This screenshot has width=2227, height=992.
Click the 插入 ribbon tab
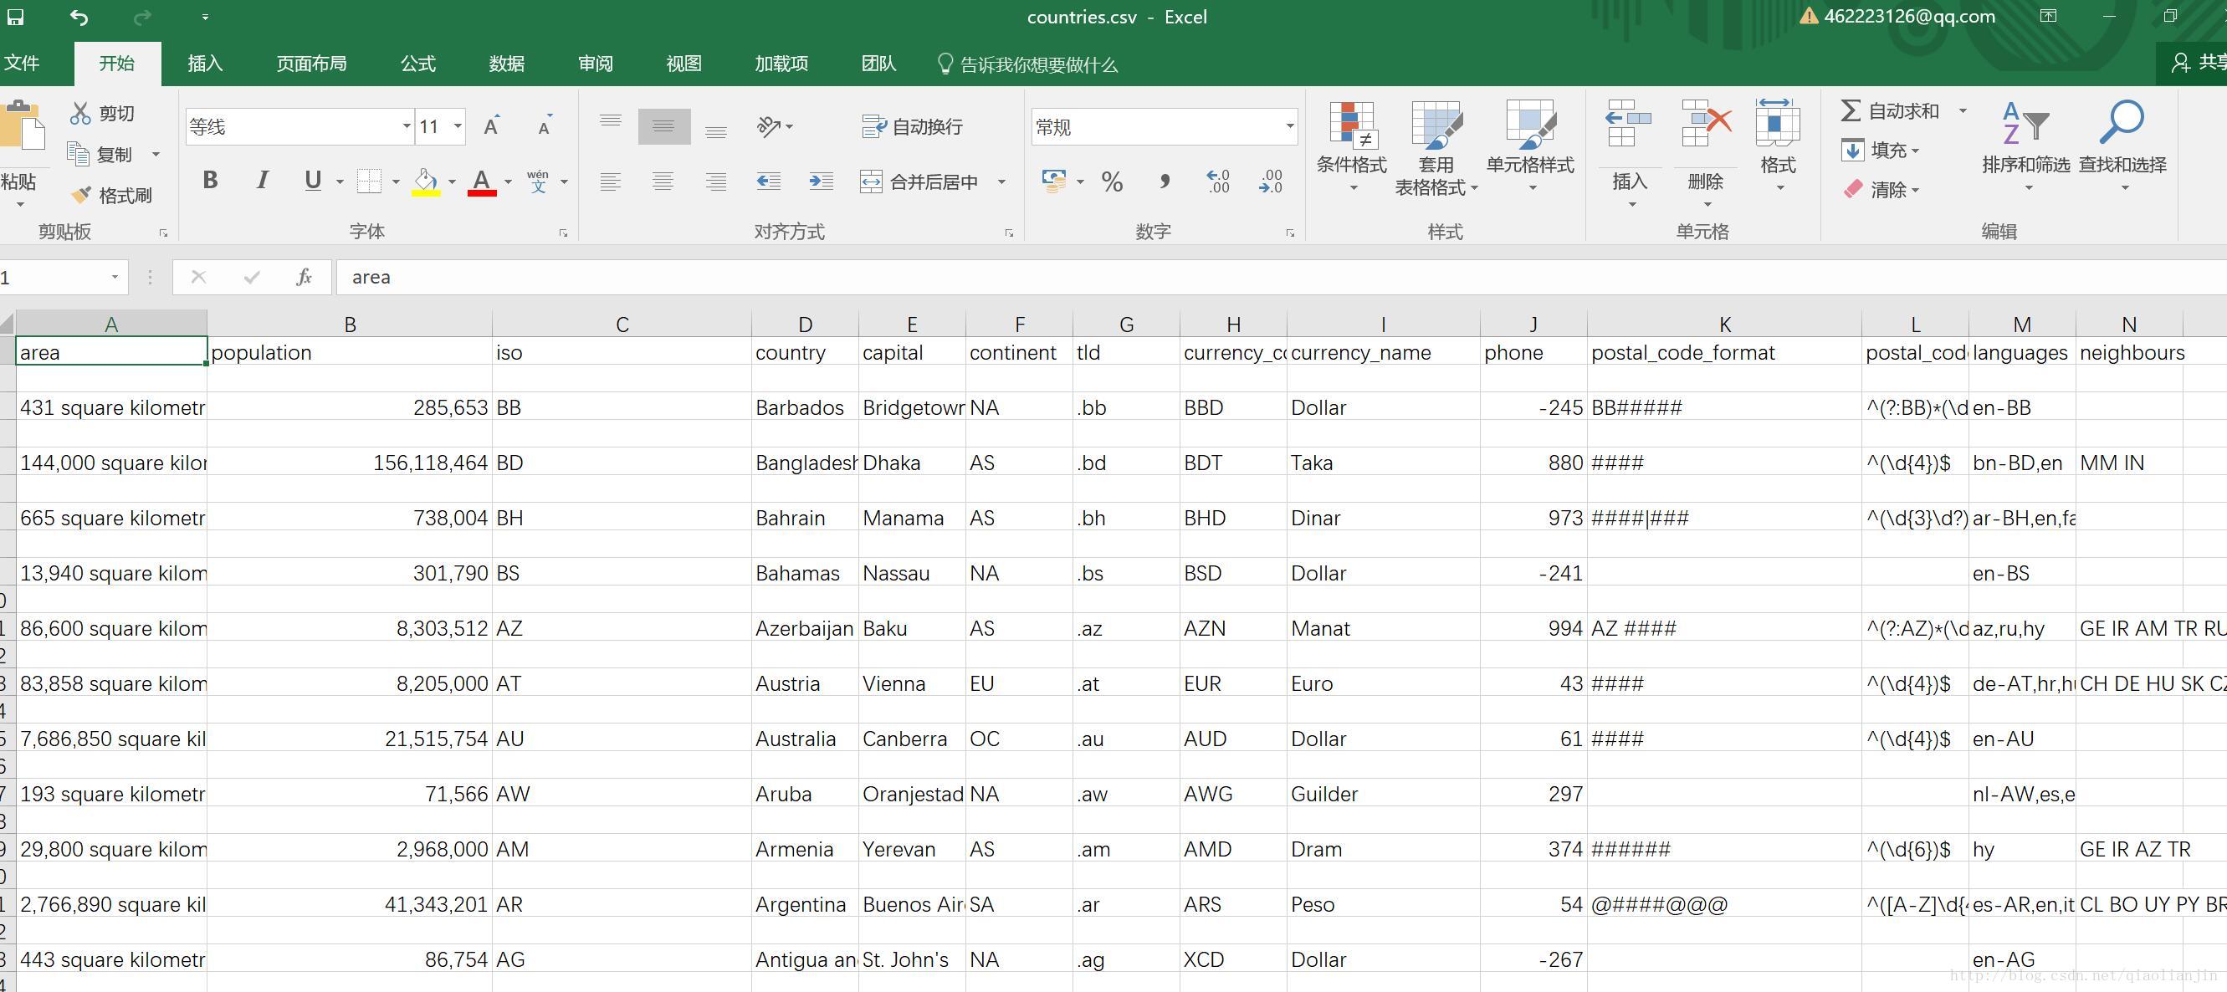pos(204,65)
